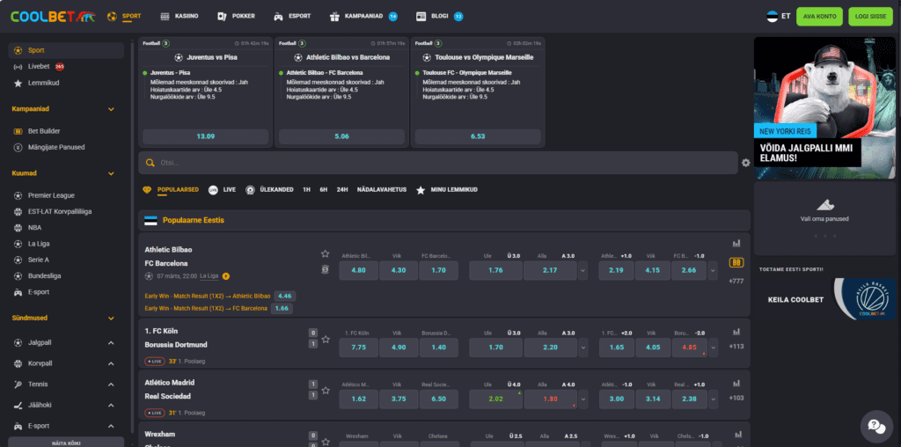Screen dimensions: 901x447
Task: Click the Näita Kõiki button in sidebar
Action: point(66,443)
